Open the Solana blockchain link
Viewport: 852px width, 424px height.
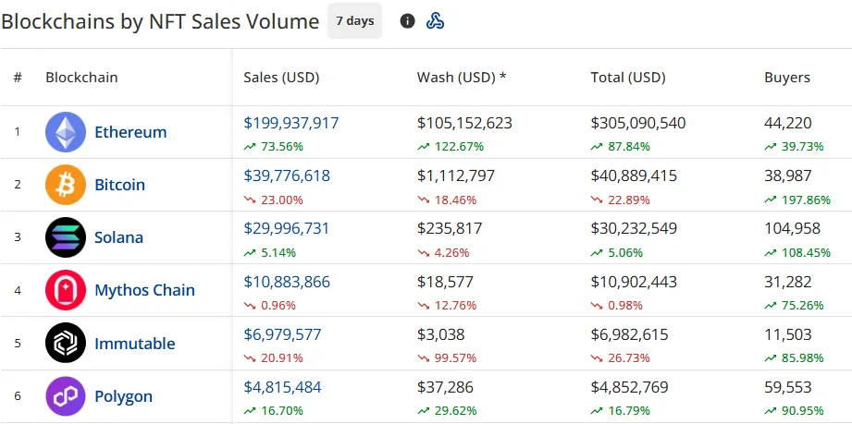(x=118, y=237)
